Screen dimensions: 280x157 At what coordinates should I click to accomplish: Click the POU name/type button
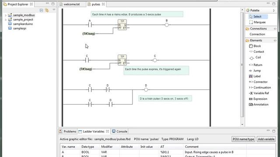pos(243,139)
